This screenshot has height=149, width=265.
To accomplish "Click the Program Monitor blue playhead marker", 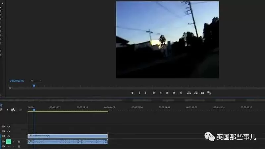I will point(34,86).
